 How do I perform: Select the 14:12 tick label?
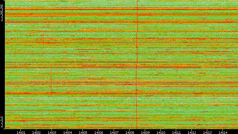pos(192,132)
